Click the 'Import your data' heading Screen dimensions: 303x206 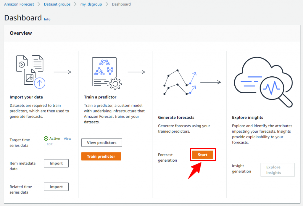pos(26,97)
